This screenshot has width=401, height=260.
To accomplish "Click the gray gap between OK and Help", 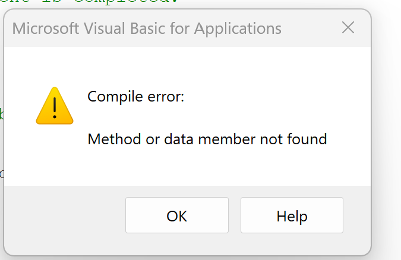I will 235,215.
